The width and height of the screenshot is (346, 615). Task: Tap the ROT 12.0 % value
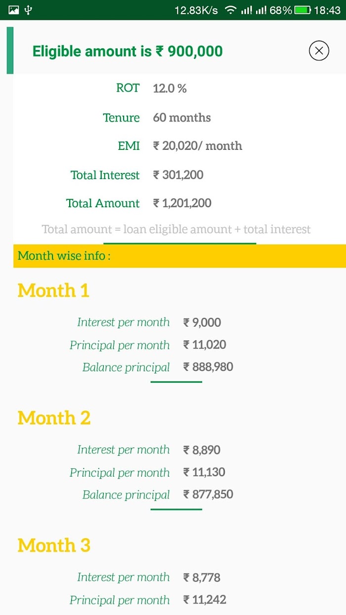click(x=170, y=88)
